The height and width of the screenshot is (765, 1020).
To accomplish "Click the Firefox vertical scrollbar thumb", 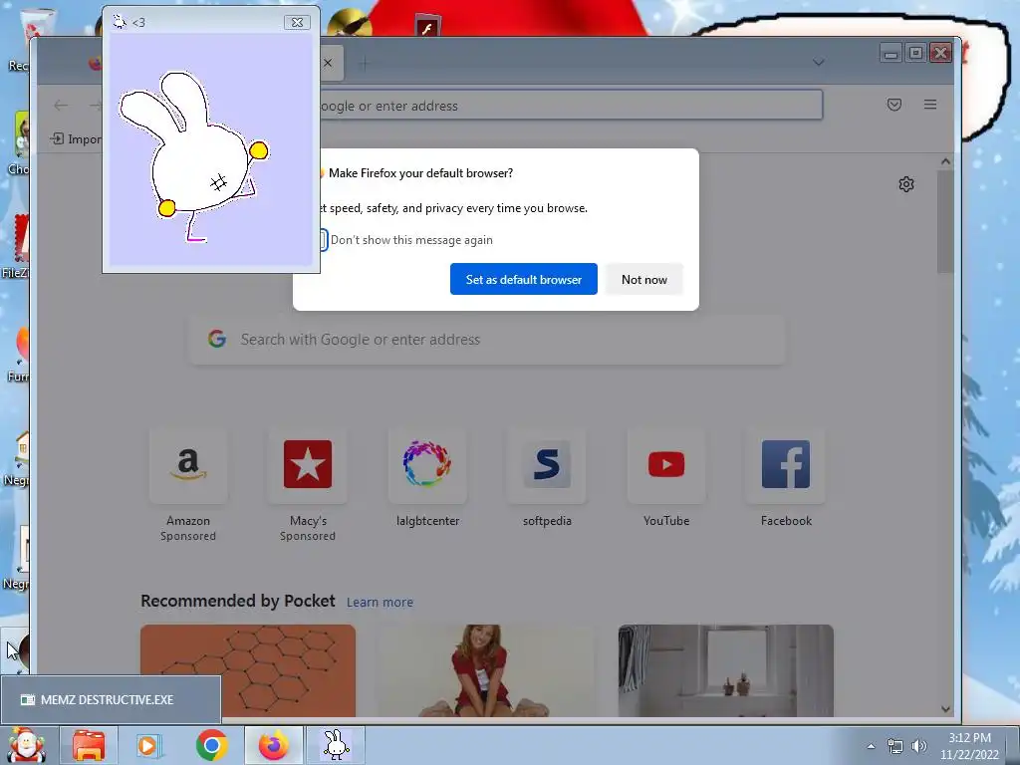I will point(945,222).
